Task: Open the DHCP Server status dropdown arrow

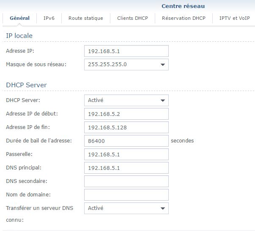Action: (162, 101)
